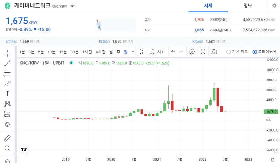Undo the last chart action

[x=173, y=52]
